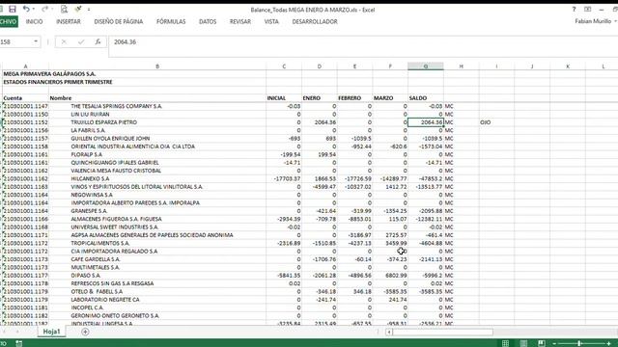Select SALDO value -47853.2
This screenshot has height=347, width=618.
click(x=426, y=178)
